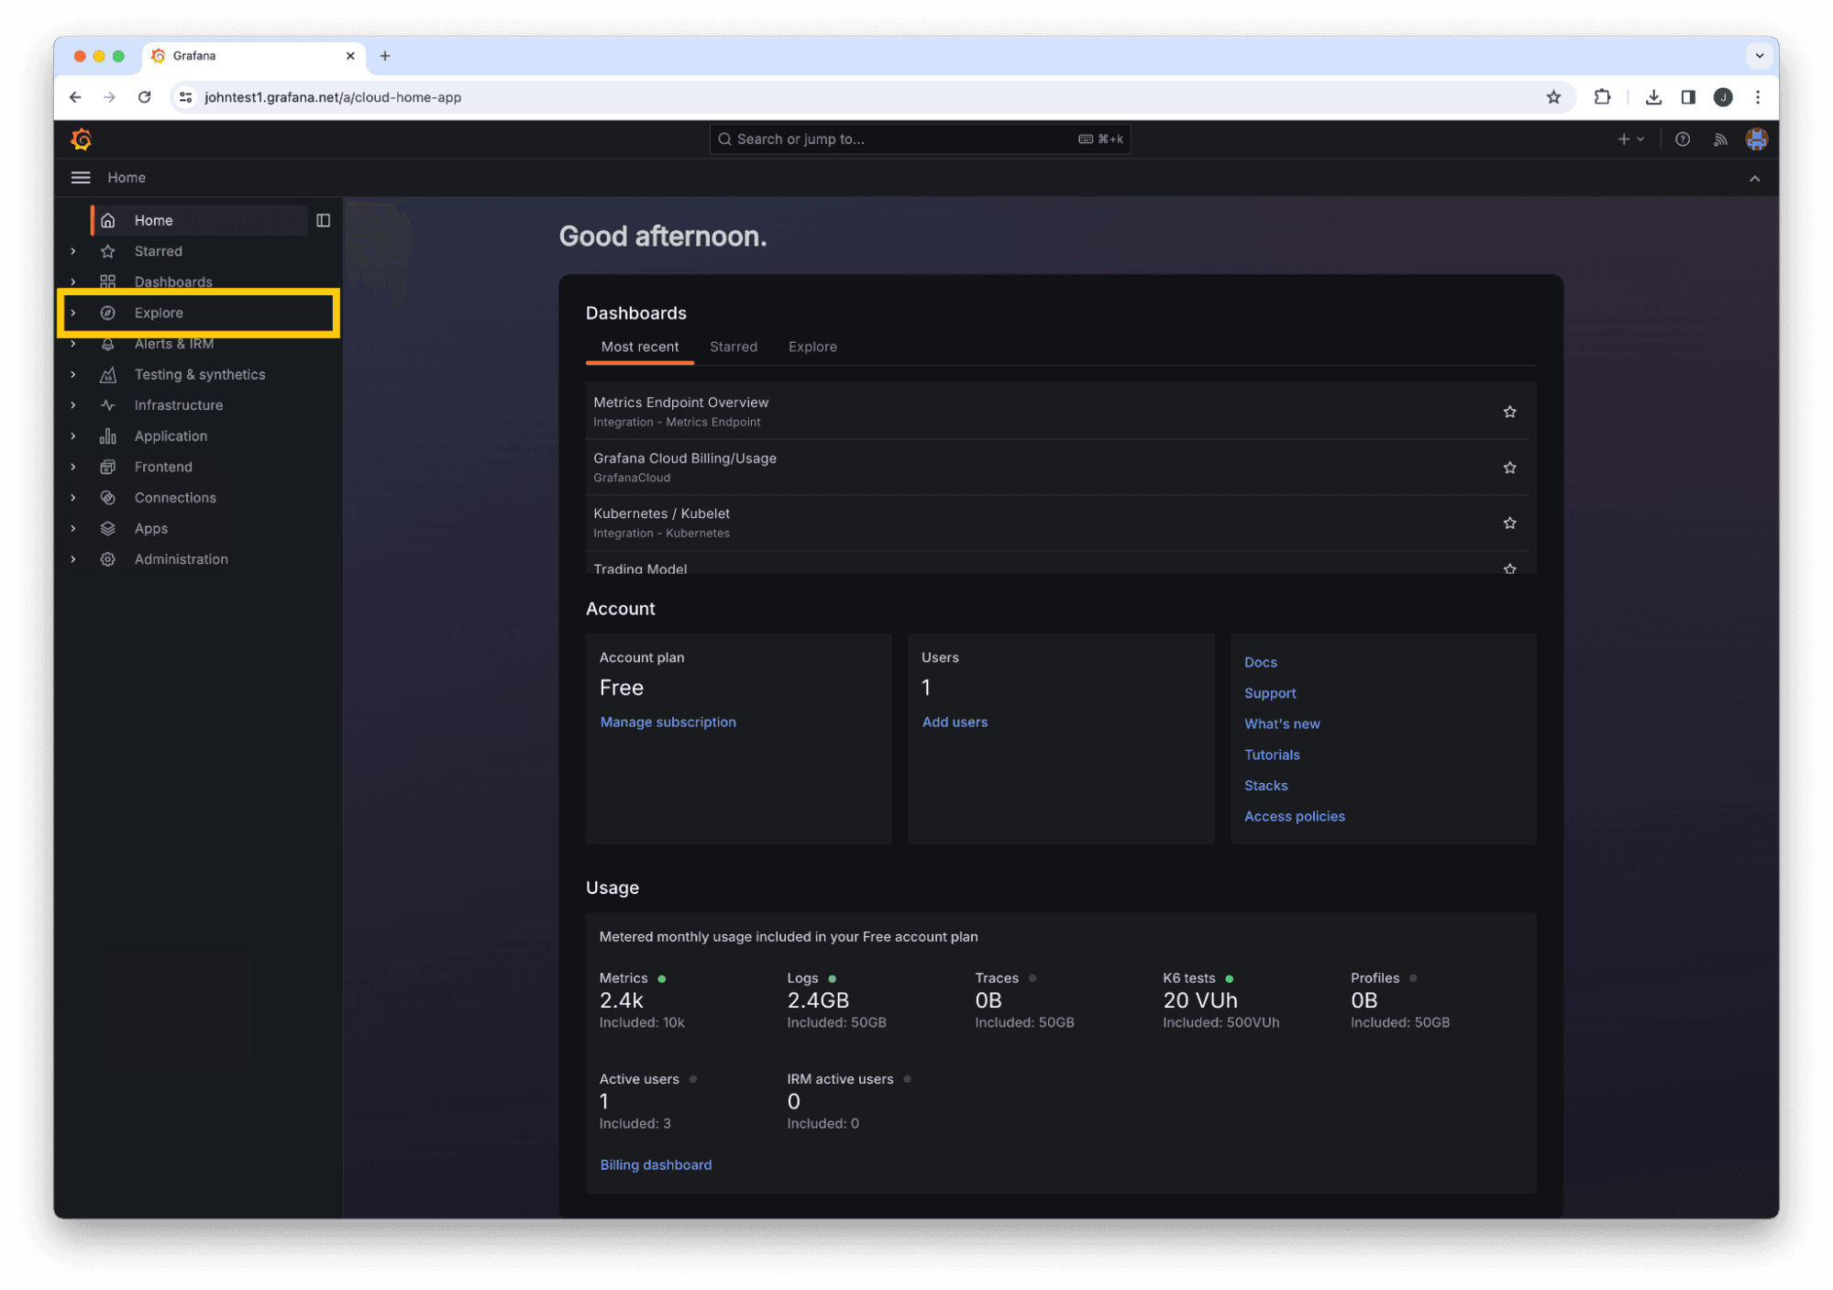The image size is (1833, 1290).
Task: Click the Search or jump to field
Action: 920,139
